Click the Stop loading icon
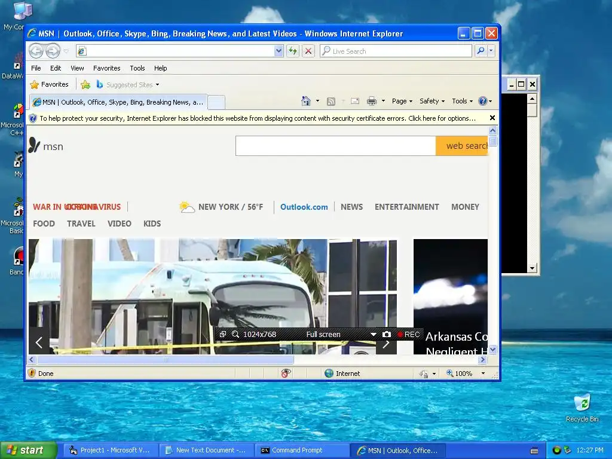The width and height of the screenshot is (612, 459). 308,51
